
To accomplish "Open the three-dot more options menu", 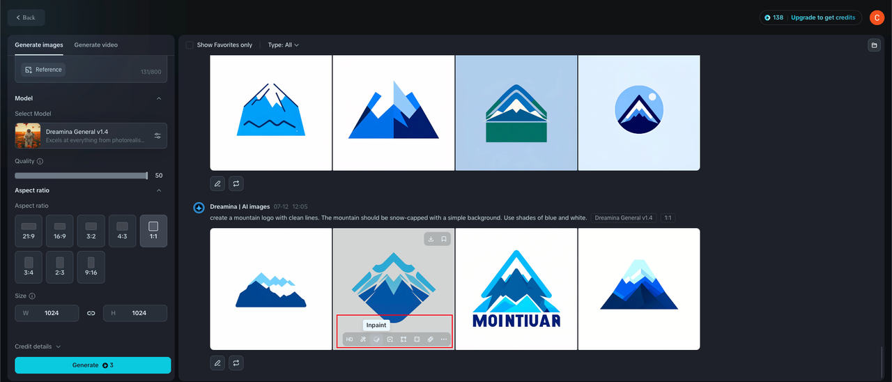I will click(x=444, y=339).
